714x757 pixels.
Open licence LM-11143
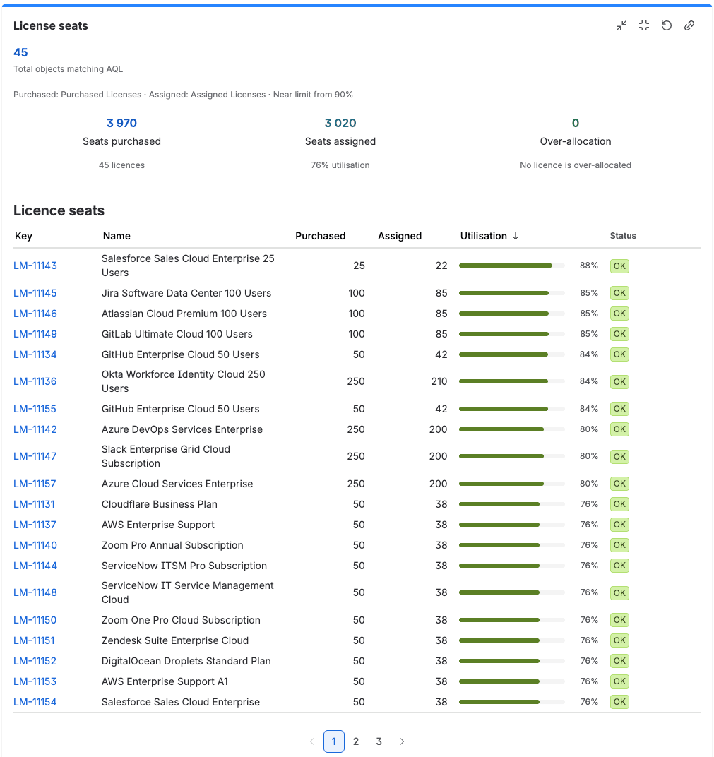(35, 266)
